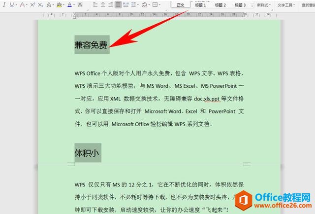The image size is (315, 214).
Task: Click the first-line indent marker on ruler
Action: click(x=74, y=13)
